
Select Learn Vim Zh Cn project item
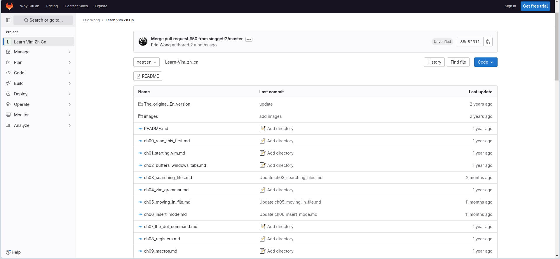pos(39,42)
